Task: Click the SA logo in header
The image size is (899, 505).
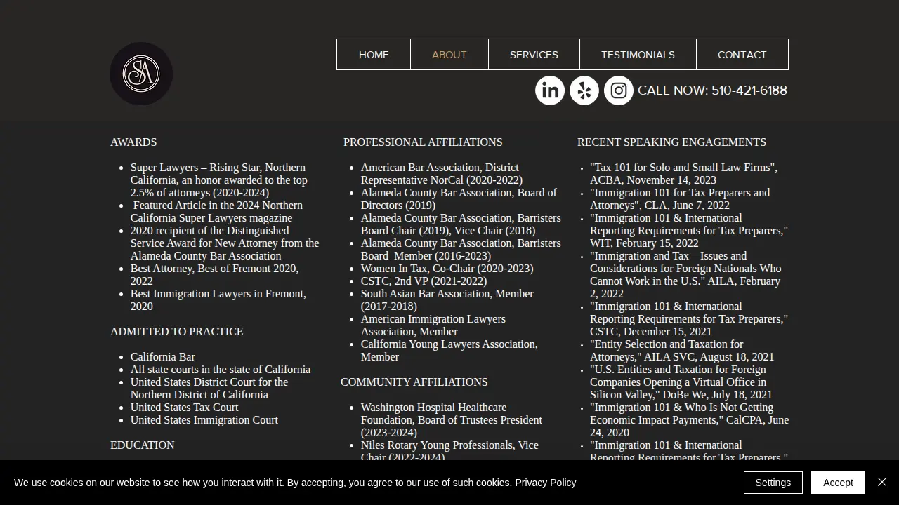Action: [141, 74]
